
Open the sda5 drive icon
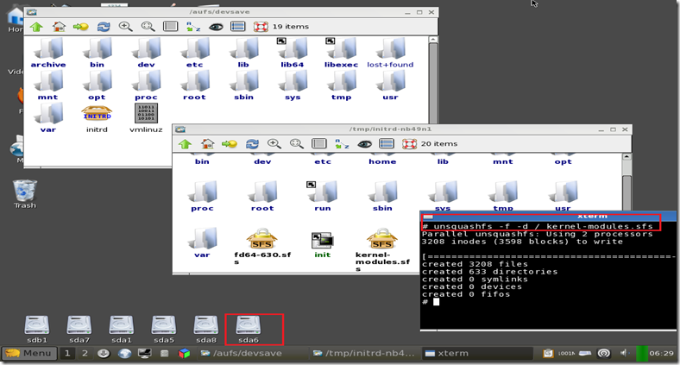[163, 330]
